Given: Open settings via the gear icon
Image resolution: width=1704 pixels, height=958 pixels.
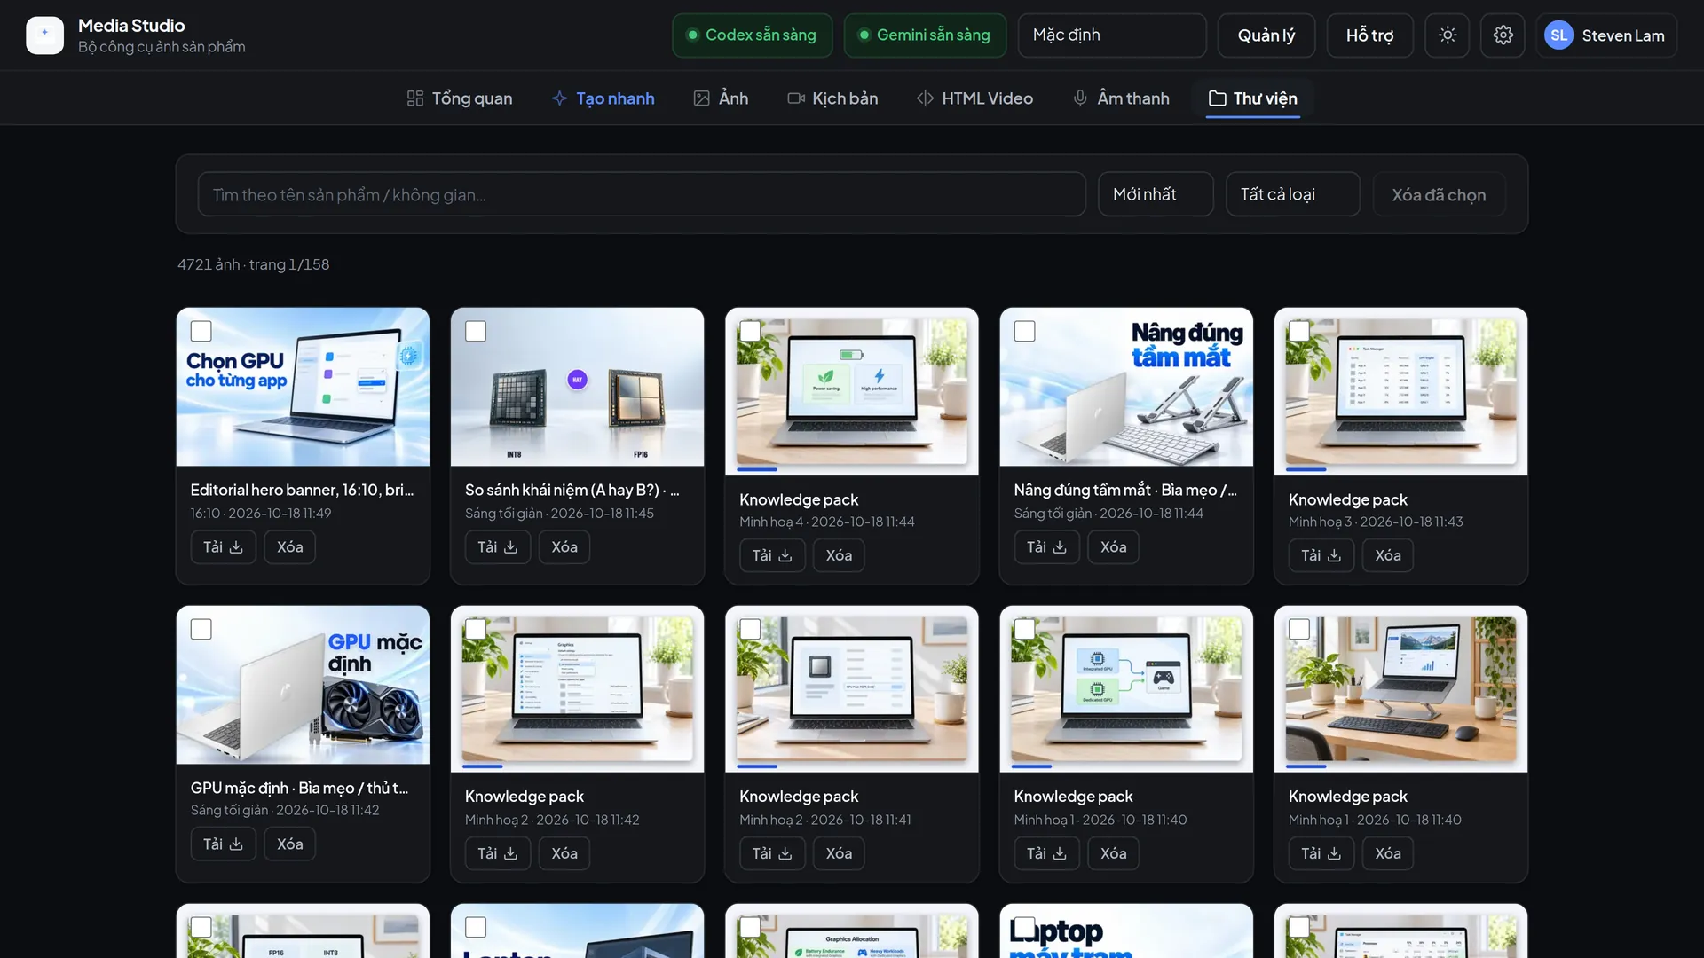Looking at the screenshot, I should [1503, 35].
